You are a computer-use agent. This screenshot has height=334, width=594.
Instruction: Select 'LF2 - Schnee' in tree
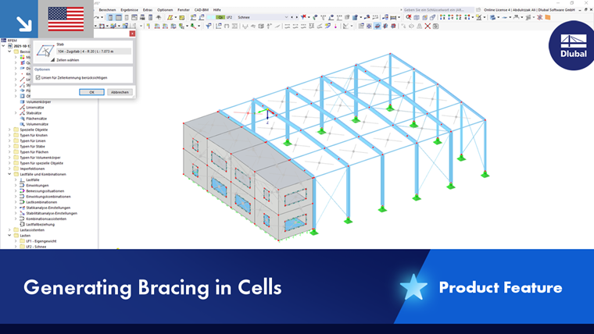(x=36, y=247)
